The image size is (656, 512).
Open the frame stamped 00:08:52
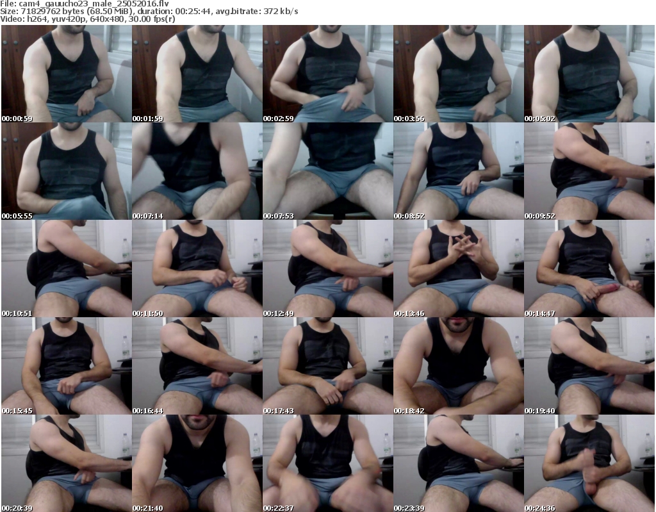click(x=459, y=171)
